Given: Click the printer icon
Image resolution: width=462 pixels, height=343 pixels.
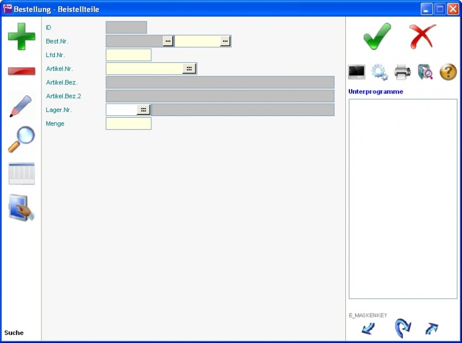Looking at the screenshot, I should point(403,72).
